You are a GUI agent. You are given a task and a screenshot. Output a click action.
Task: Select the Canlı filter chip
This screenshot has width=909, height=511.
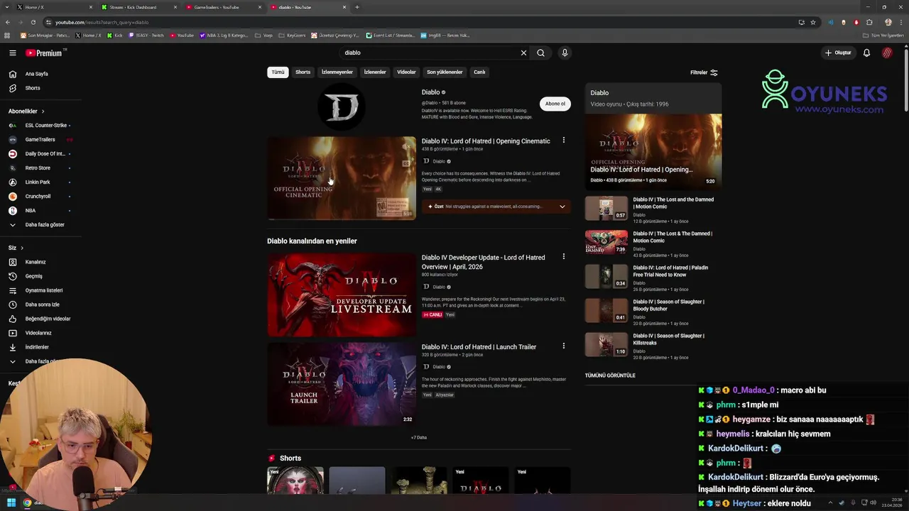(479, 72)
